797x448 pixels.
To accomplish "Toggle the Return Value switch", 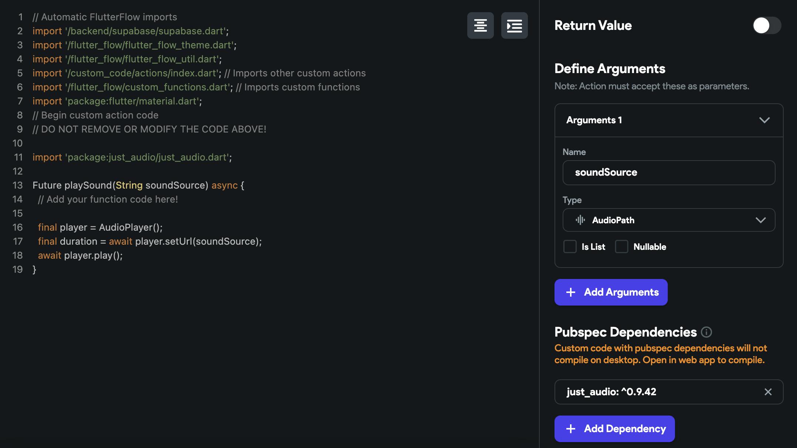I will [x=767, y=25].
